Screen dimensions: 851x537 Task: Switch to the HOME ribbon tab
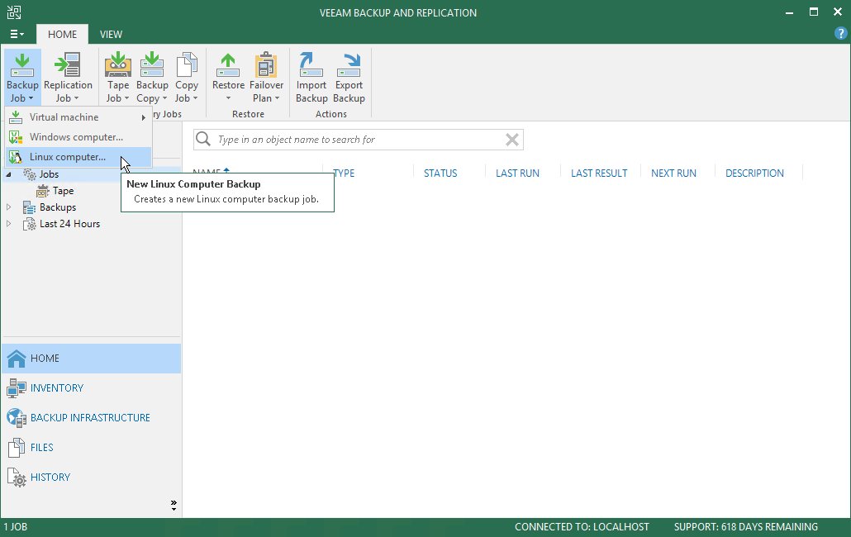[x=63, y=34]
